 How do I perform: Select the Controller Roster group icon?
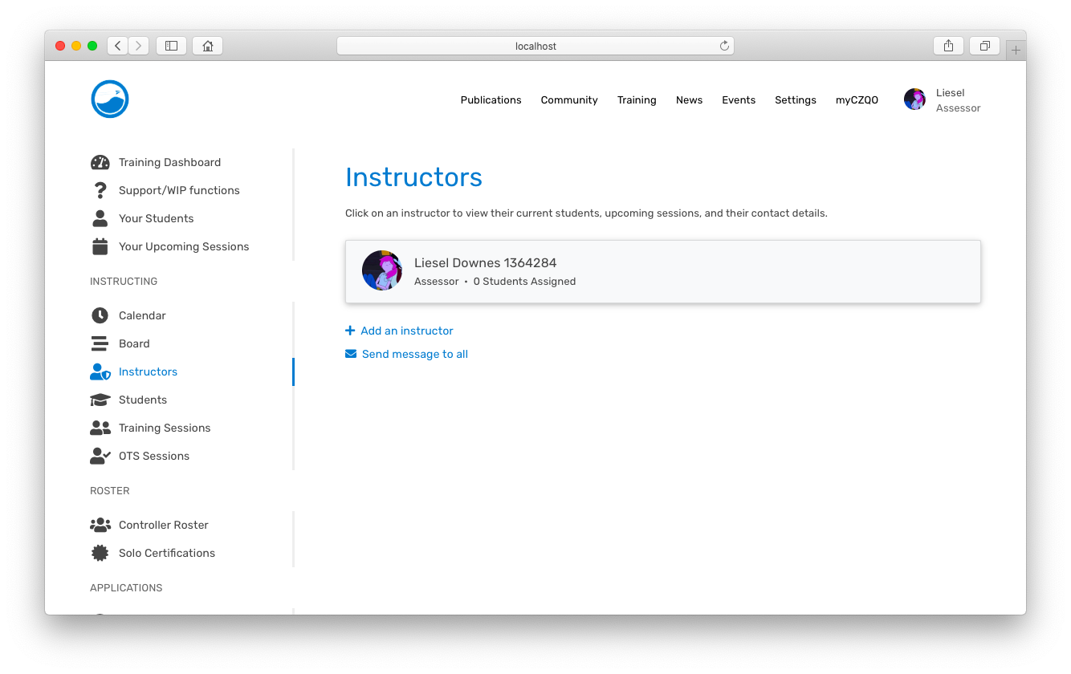pyautogui.click(x=100, y=525)
